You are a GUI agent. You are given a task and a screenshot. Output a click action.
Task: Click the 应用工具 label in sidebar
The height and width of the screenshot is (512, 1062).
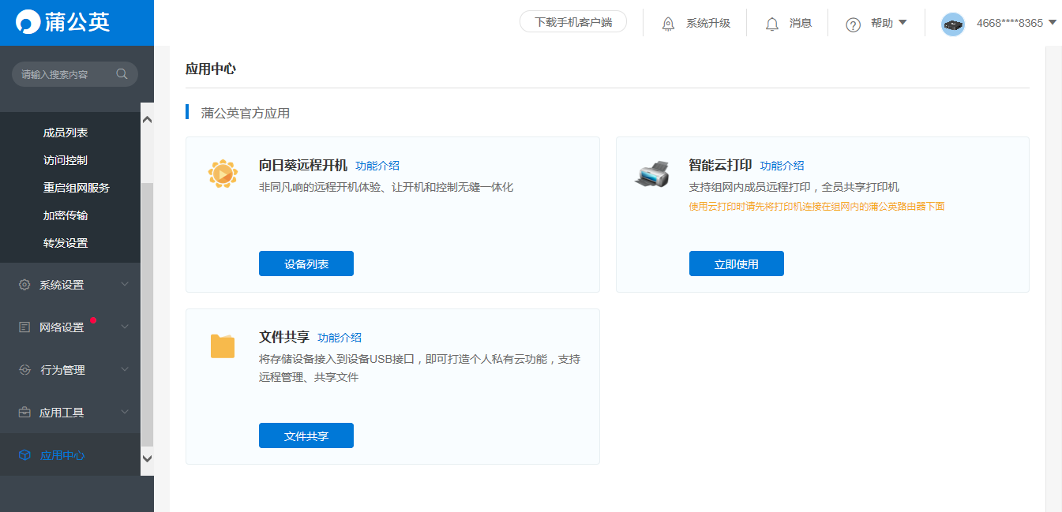click(62, 413)
